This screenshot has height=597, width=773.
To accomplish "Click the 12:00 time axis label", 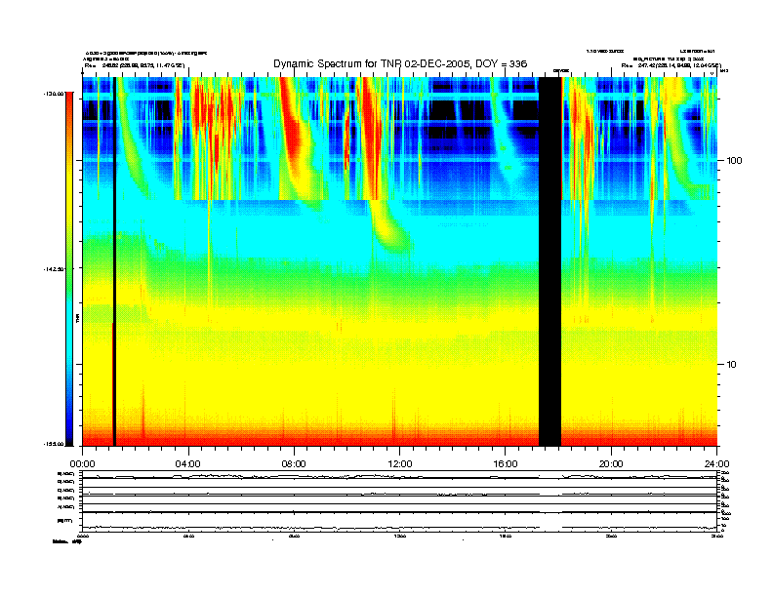I will click(x=400, y=464).
